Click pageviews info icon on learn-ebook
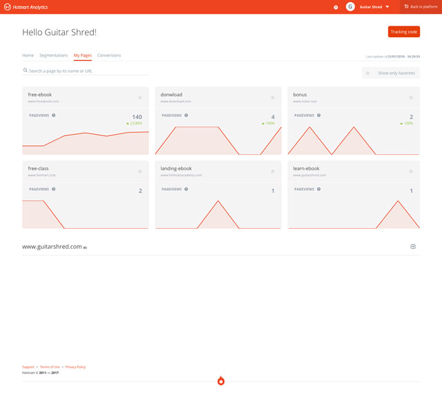This screenshot has height=394, width=442. click(318, 189)
